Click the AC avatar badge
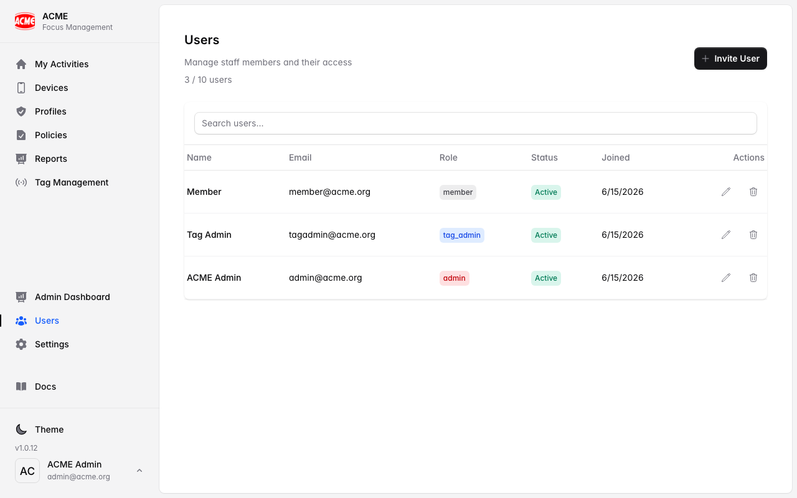This screenshot has height=498, width=797. [x=27, y=471]
